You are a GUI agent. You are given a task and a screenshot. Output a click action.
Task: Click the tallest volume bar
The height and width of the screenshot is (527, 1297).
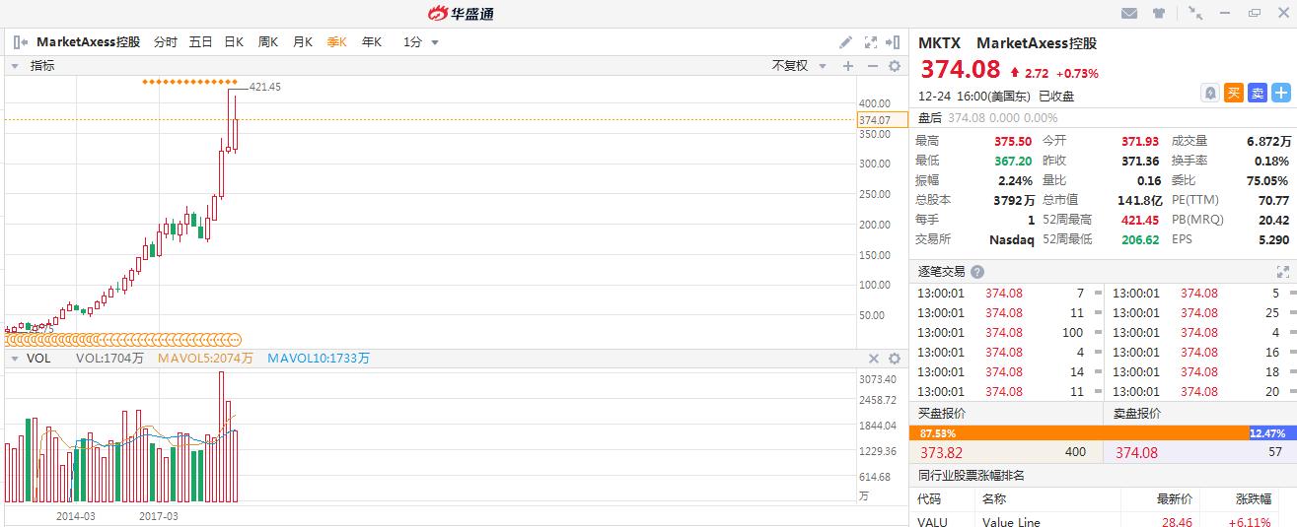coord(222,436)
